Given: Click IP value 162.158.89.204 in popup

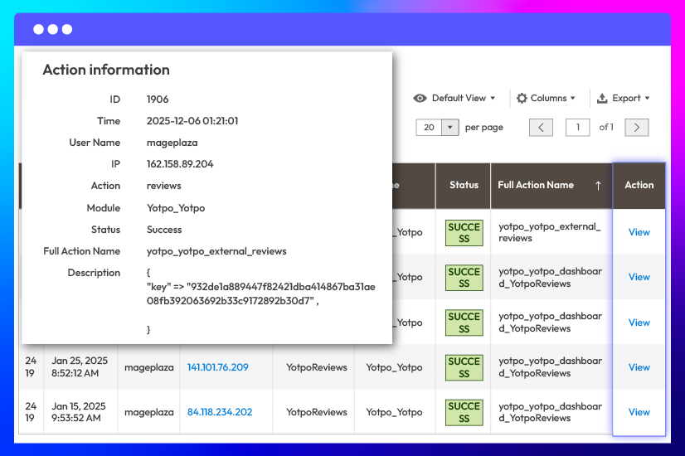Looking at the screenshot, I should coord(180,164).
